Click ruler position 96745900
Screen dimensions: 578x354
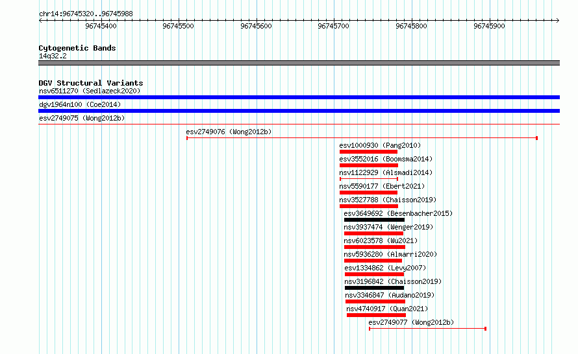[489, 26]
